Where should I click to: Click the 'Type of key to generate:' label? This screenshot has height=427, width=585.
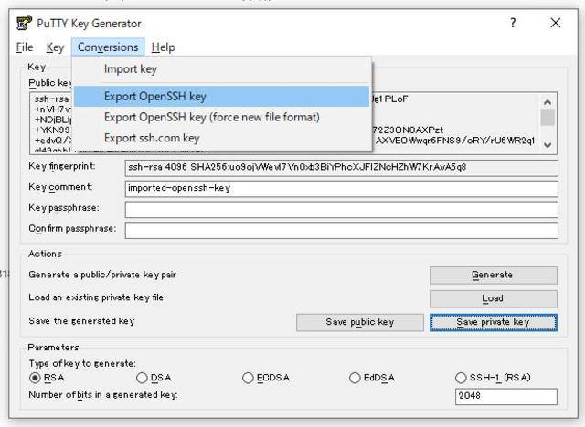[x=82, y=363]
